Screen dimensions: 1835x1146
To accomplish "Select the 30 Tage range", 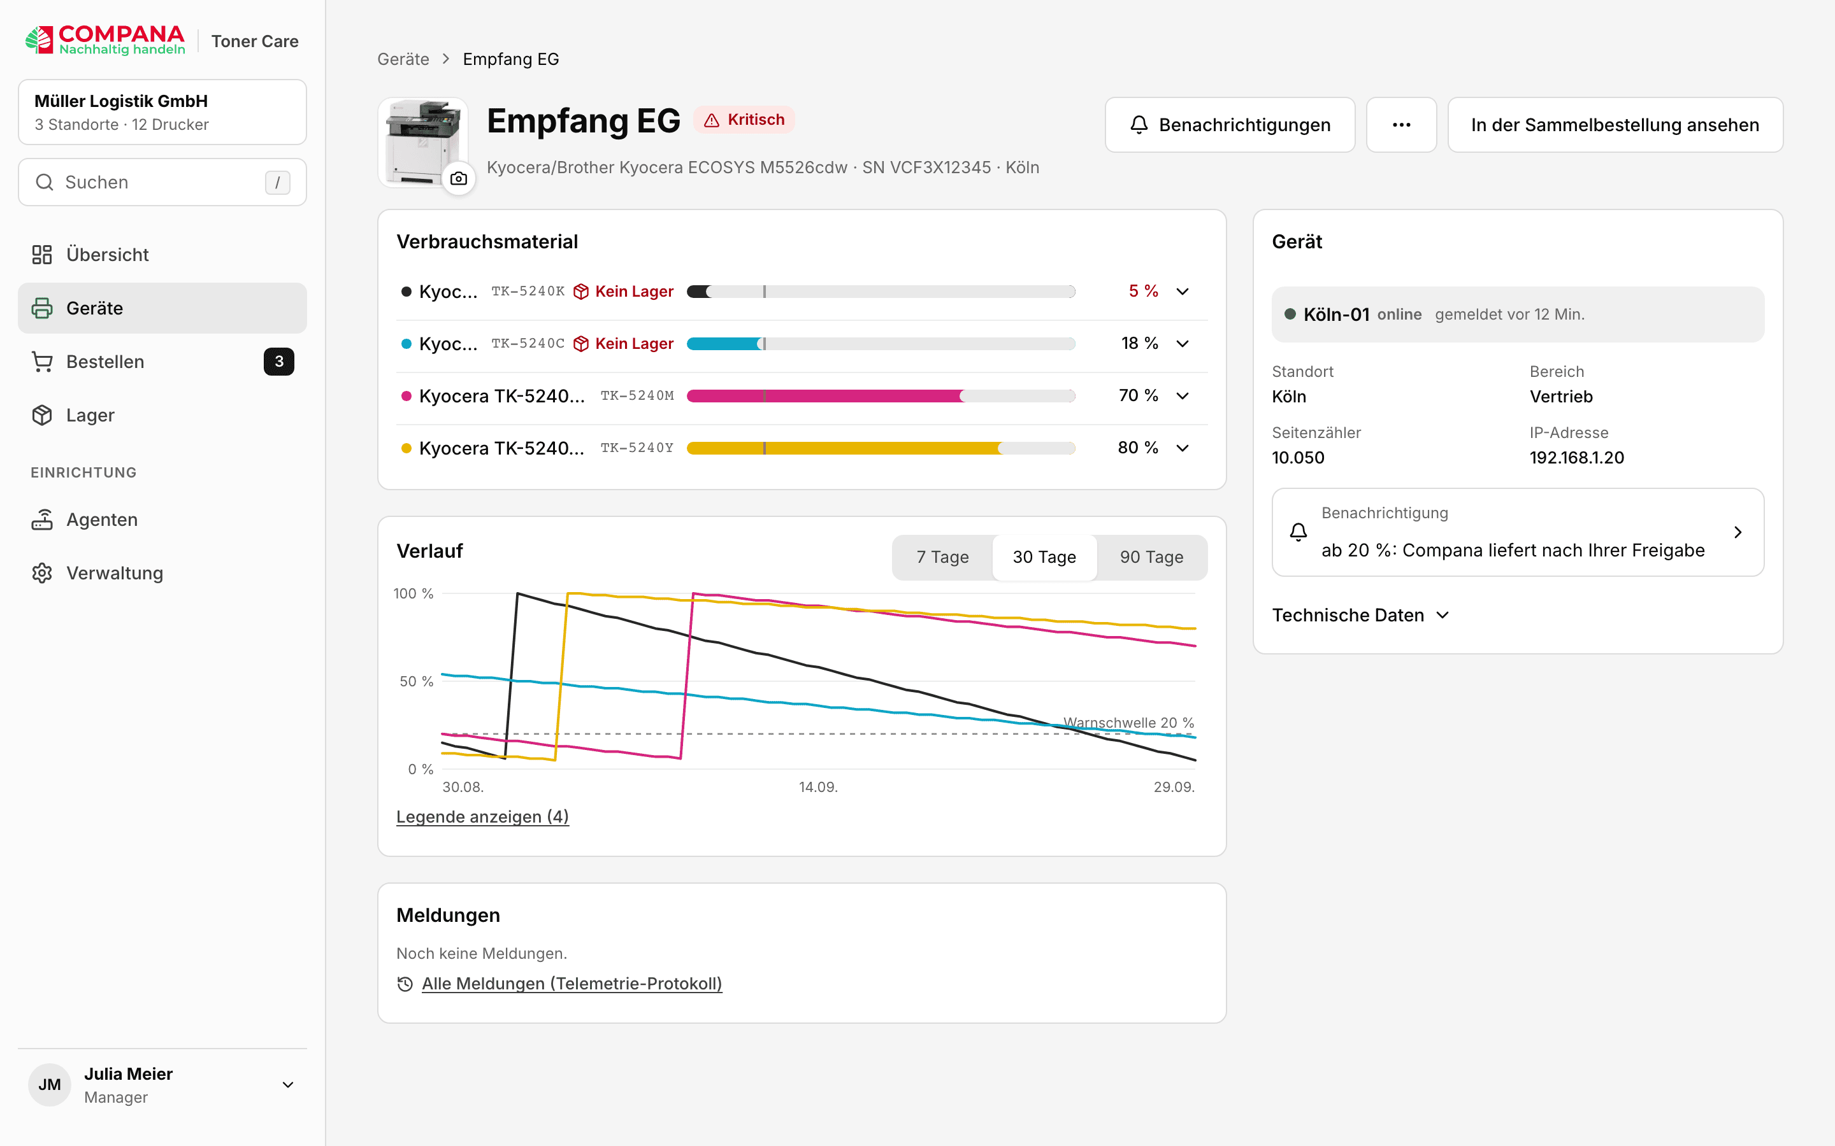I will tap(1044, 557).
